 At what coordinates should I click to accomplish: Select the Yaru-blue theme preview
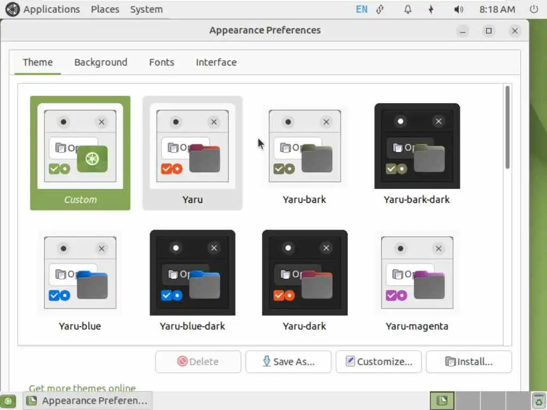point(80,273)
